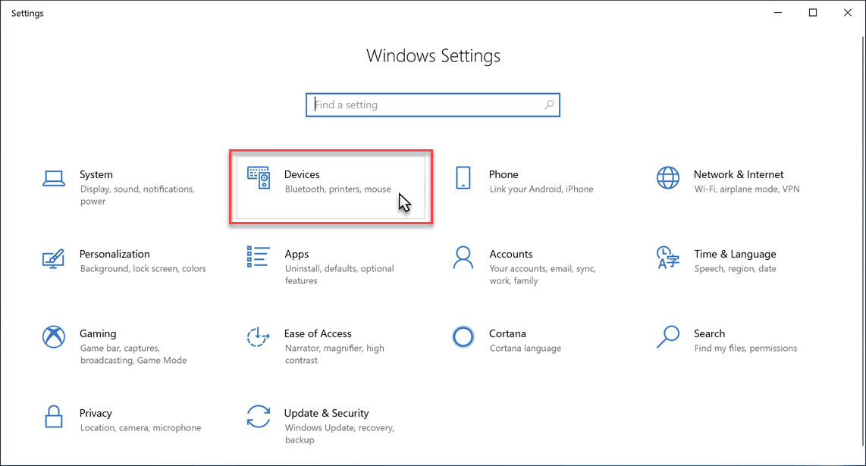Open the Cortana heading

tap(507, 333)
